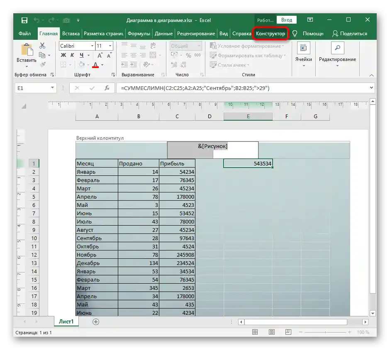Increase font size with large A icon
Viewport: 390px width, 350px height.
100,55
